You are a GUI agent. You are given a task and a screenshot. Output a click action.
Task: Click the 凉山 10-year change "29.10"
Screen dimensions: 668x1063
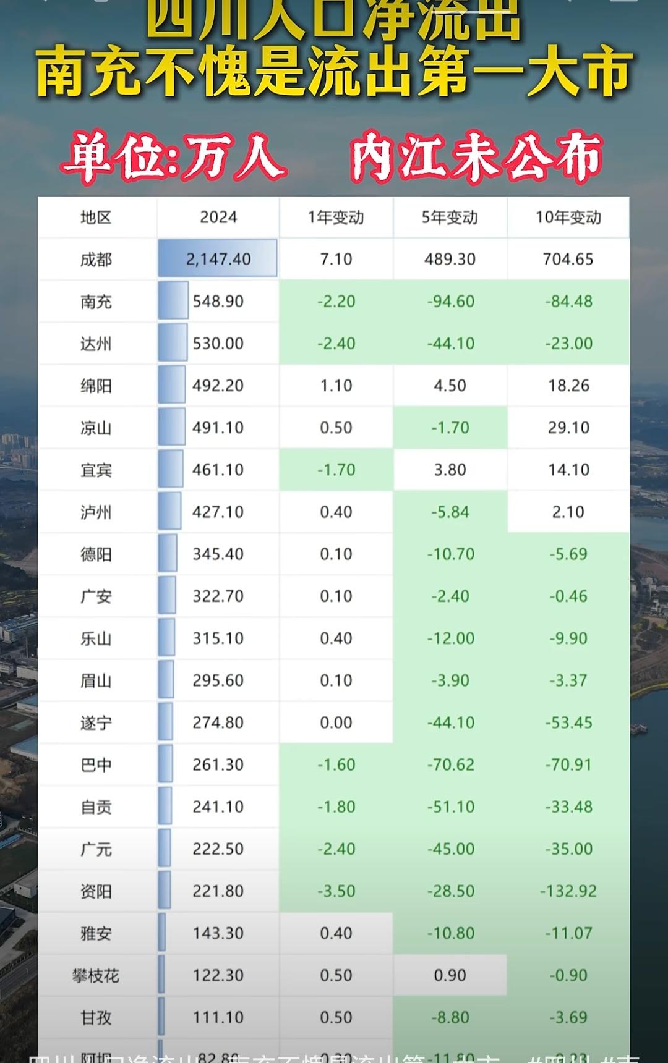tap(568, 427)
